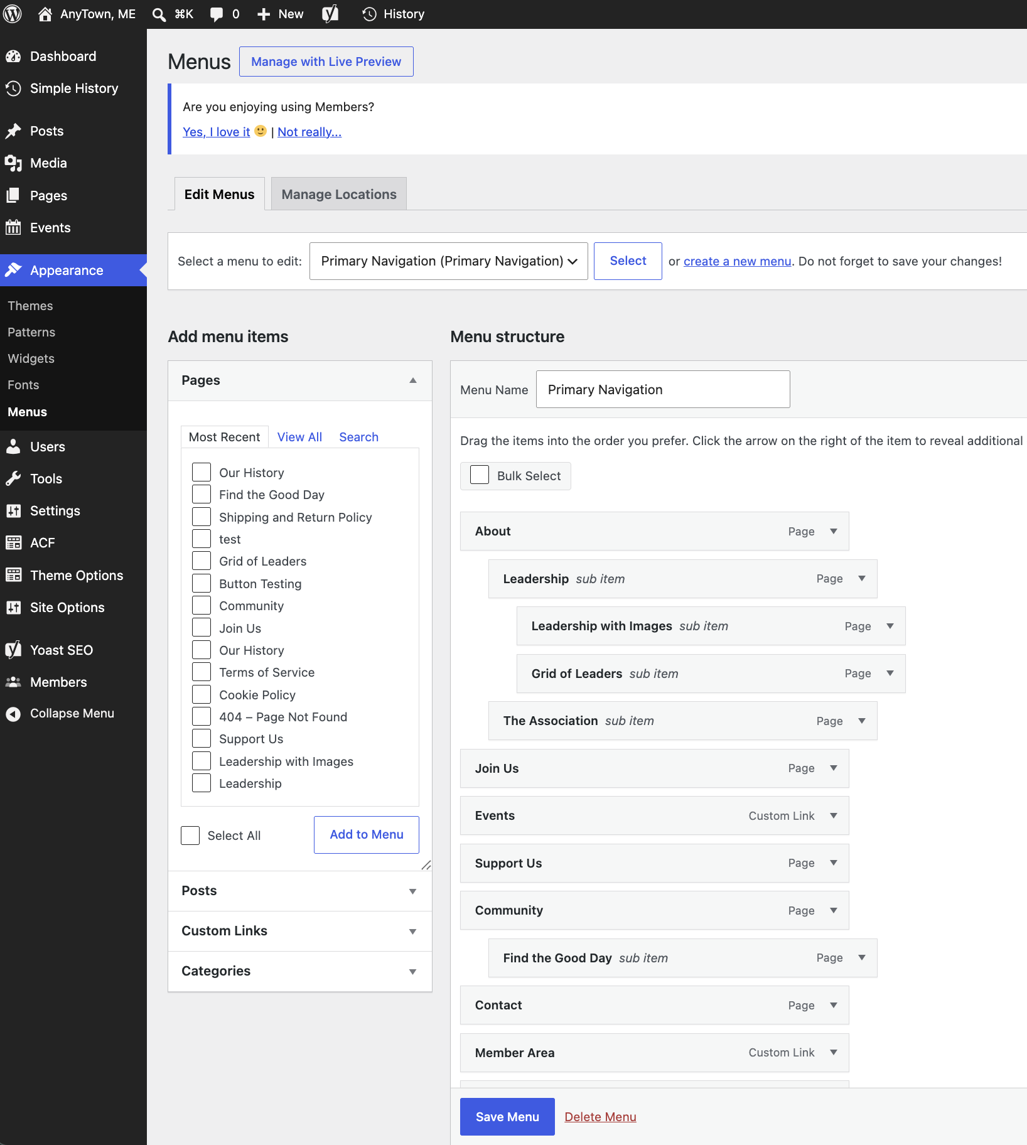Save the menu with Save Menu
This screenshot has height=1145, width=1027.
pos(507,1117)
